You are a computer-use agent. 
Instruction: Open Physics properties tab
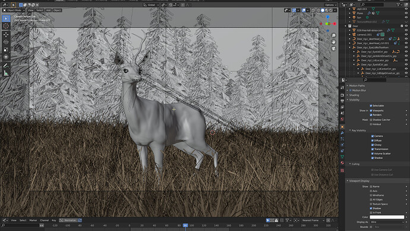(342, 145)
